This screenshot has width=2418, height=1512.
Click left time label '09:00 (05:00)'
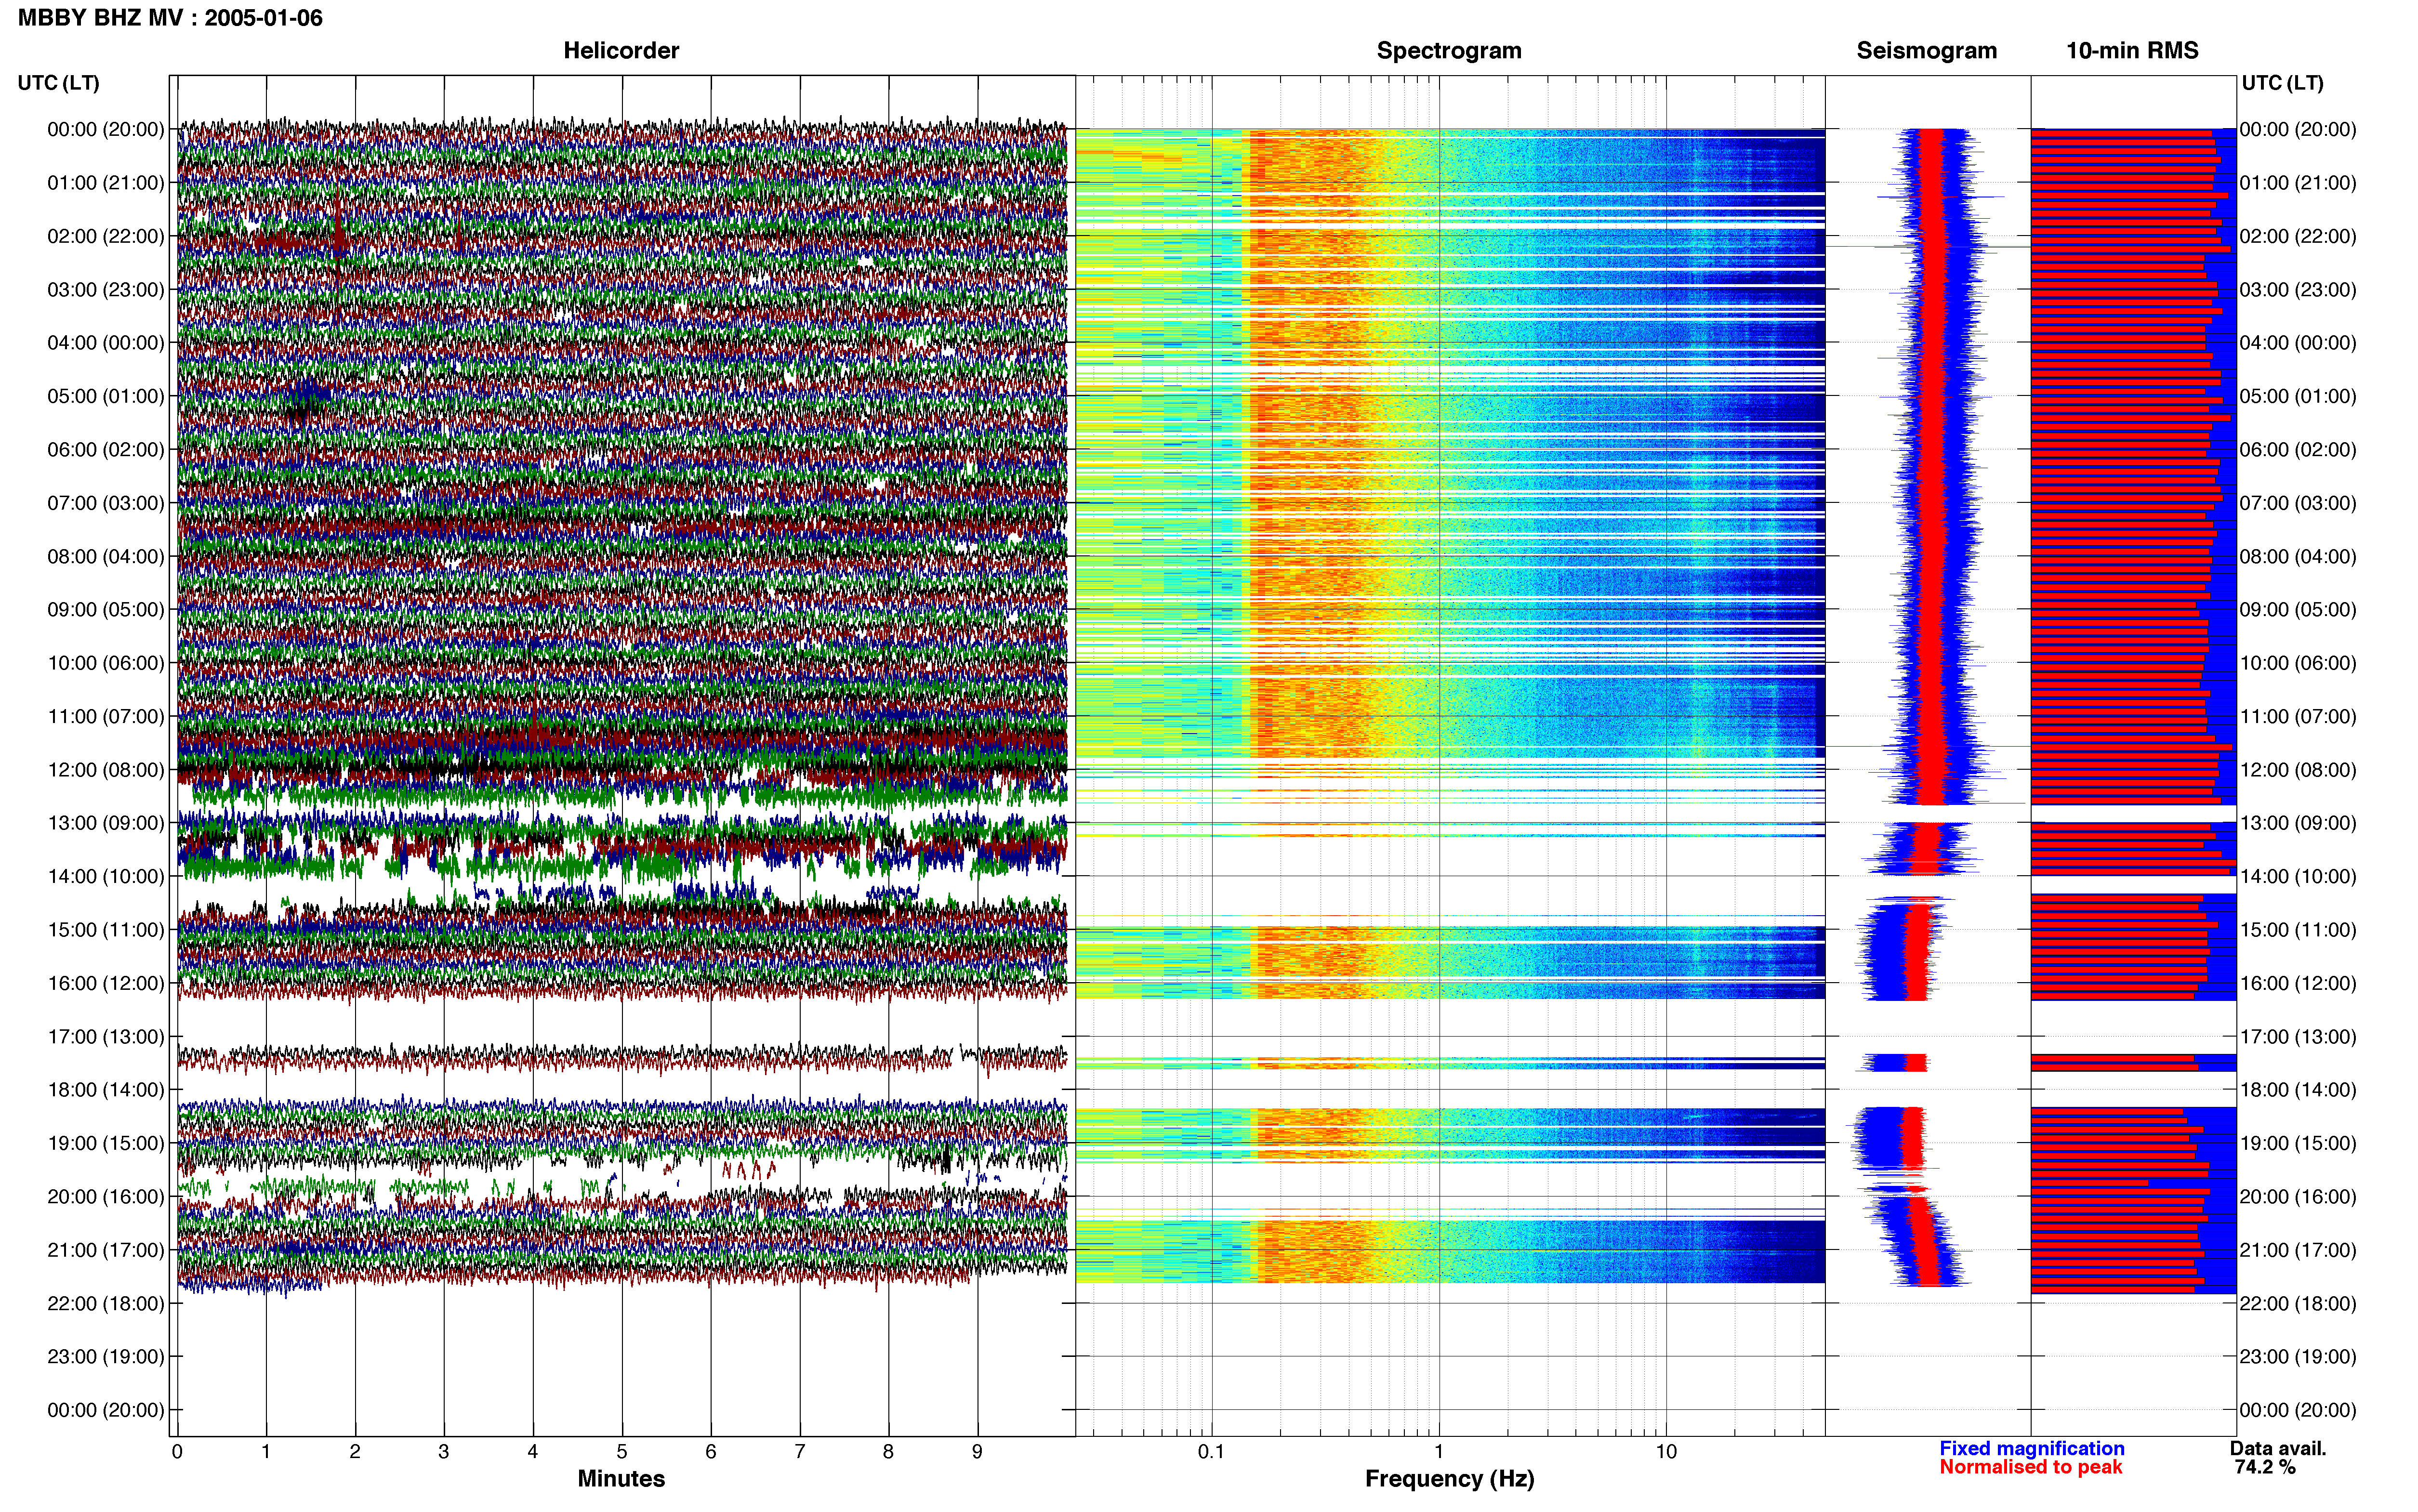[106, 610]
